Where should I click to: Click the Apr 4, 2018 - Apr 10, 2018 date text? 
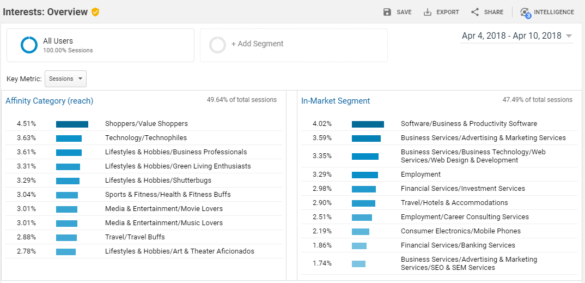(511, 36)
